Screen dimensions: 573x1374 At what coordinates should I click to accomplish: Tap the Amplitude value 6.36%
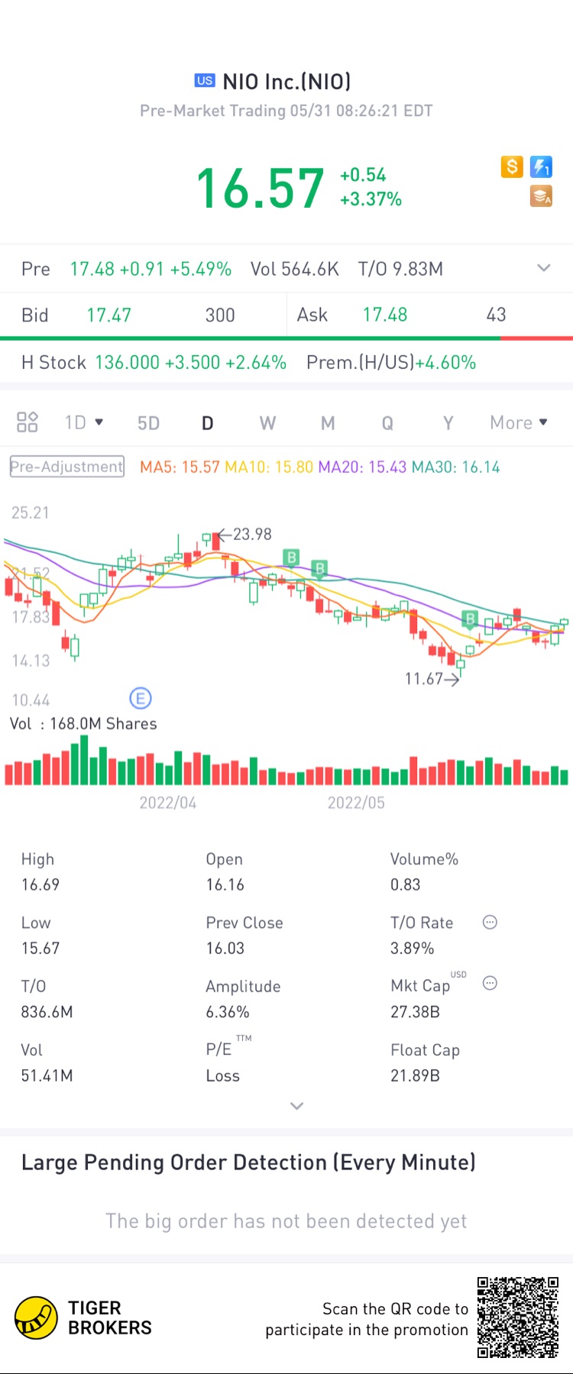pyautogui.click(x=228, y=1011)
